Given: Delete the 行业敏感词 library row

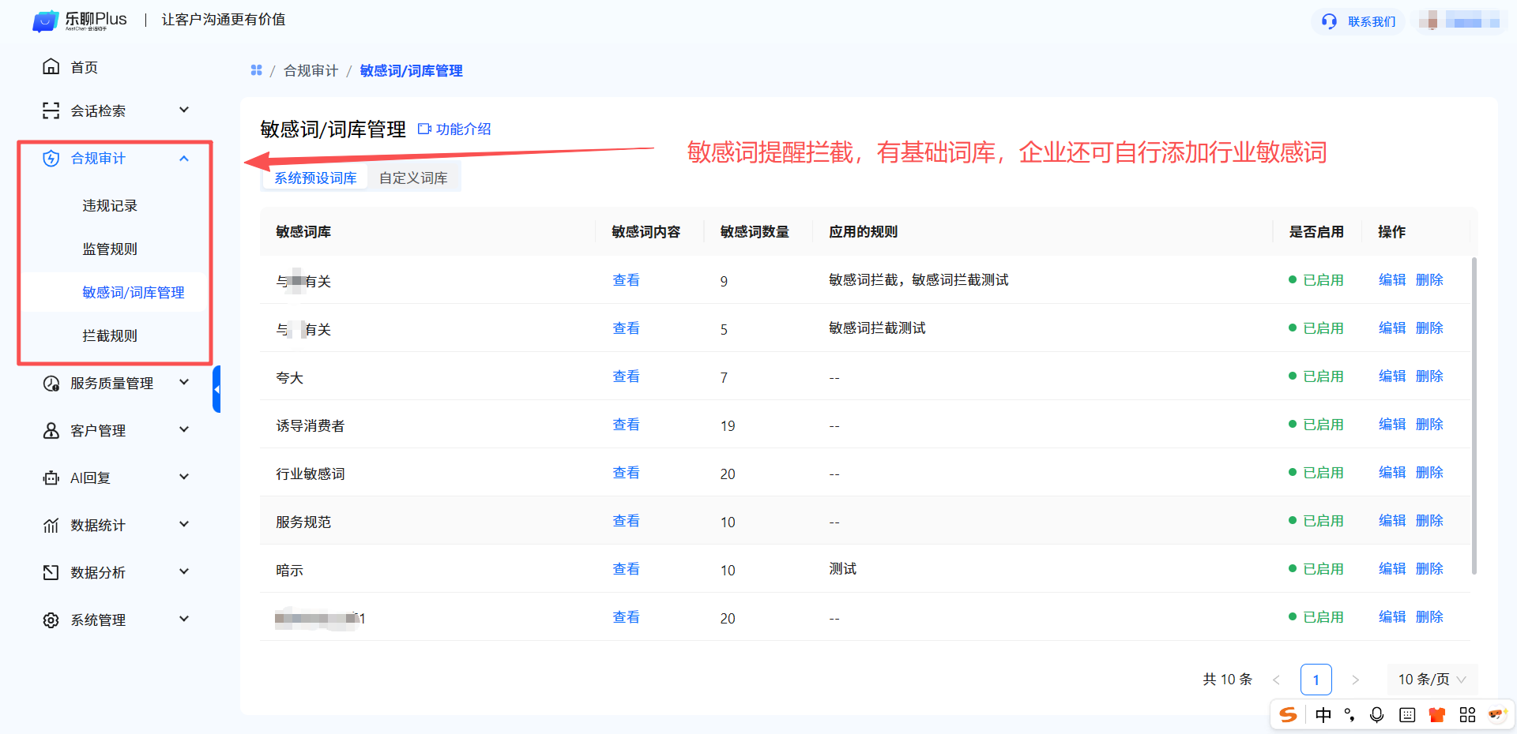Looking at the screenshot, I should click(x=1429, y=473).
